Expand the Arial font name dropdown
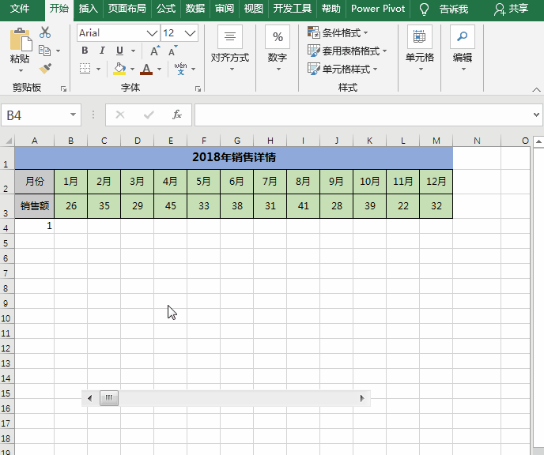Viewport: 544px width, 455px height. pos(152,33)
